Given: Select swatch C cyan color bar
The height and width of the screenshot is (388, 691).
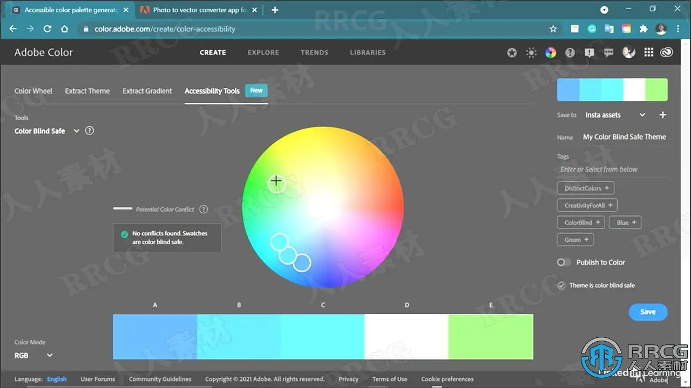Looking at the screenshot, I should click(x=323, y=337).
